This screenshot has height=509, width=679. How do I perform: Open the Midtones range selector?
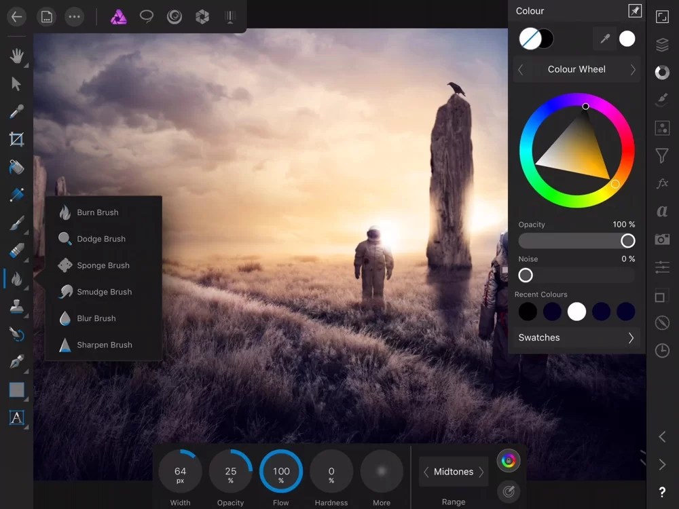point(454,472)
